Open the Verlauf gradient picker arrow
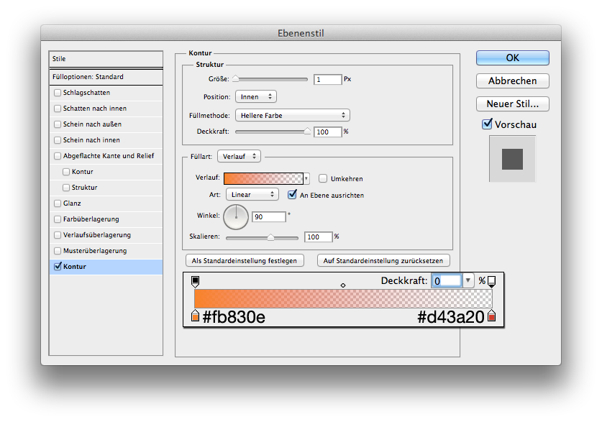Image resolution: width=602 pixels, height=422 pixels. pyautogui.click(x=306, y=179)
